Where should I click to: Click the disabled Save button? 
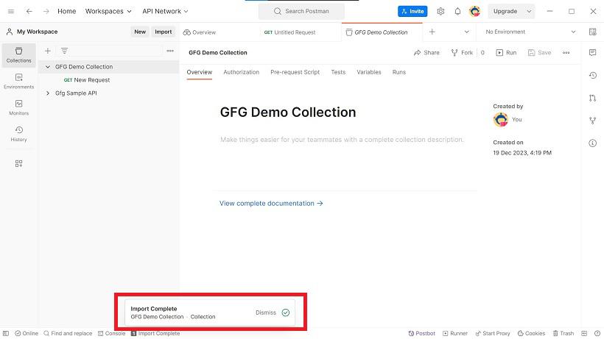pyautogui.click(x=539, y=53)
